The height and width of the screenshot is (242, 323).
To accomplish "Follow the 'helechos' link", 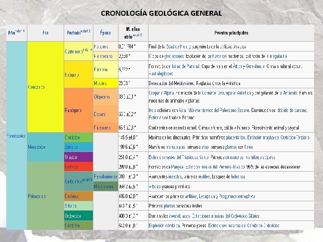I will point(238,177).
